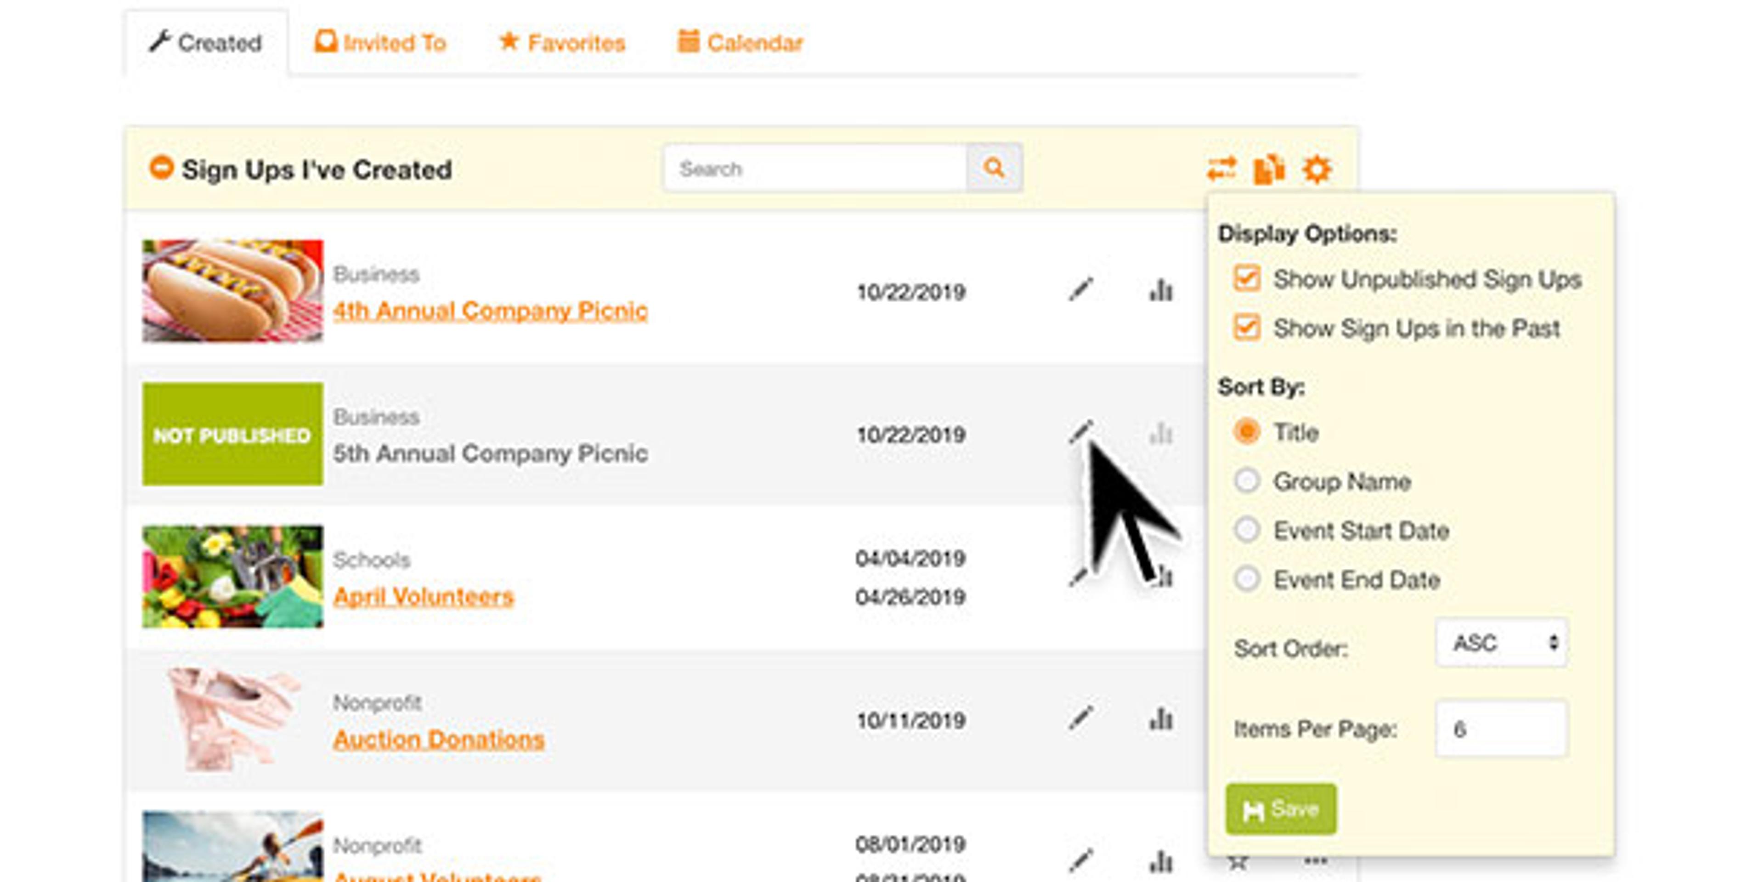Open the April Volunteers link
The image size is (1764, 882).
coord(423,596)
